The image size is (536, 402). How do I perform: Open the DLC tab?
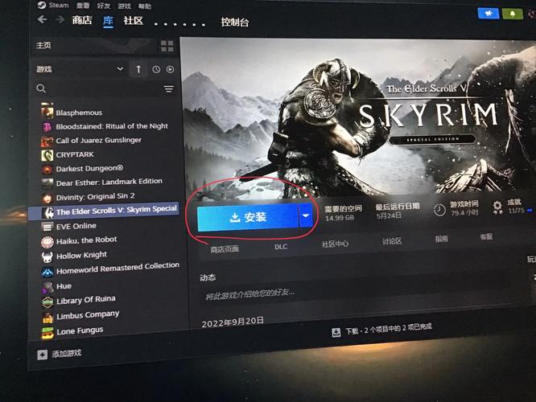[x=281, y=247]
